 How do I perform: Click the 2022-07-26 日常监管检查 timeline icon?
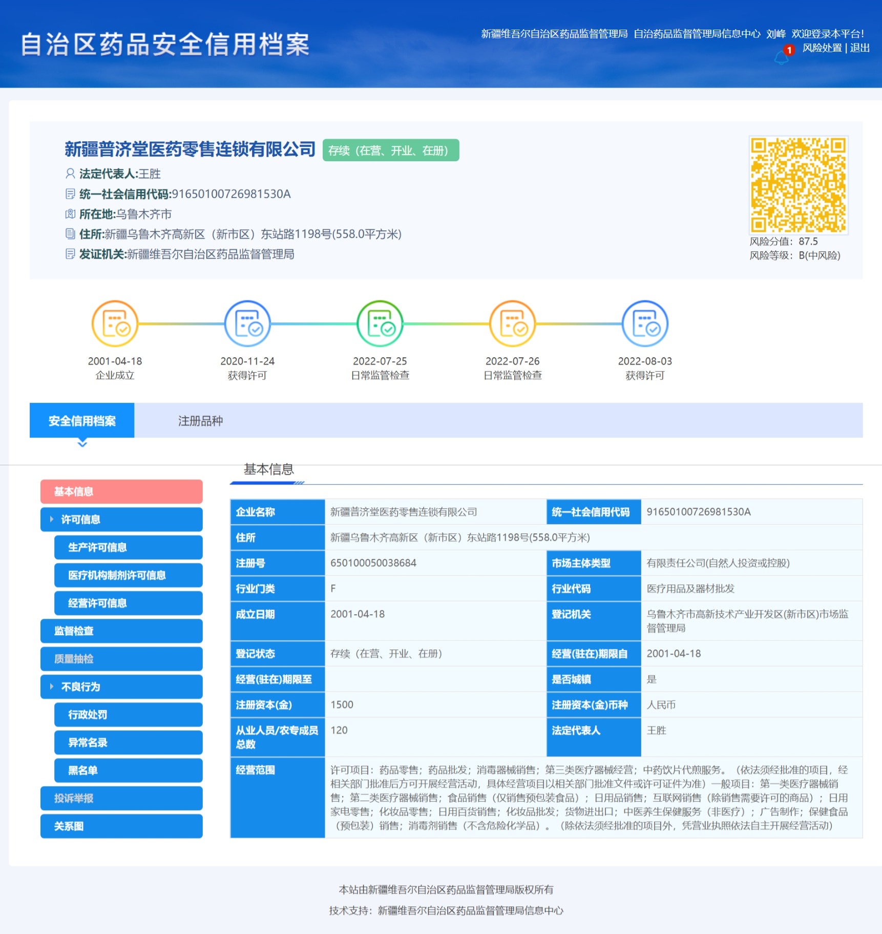(513, 323)
